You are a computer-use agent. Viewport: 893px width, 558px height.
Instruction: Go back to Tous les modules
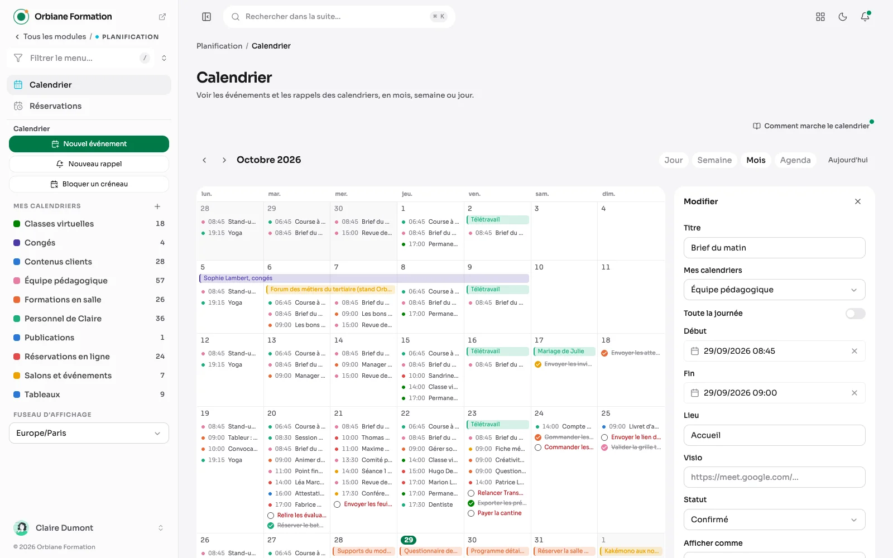click(50, 37)
